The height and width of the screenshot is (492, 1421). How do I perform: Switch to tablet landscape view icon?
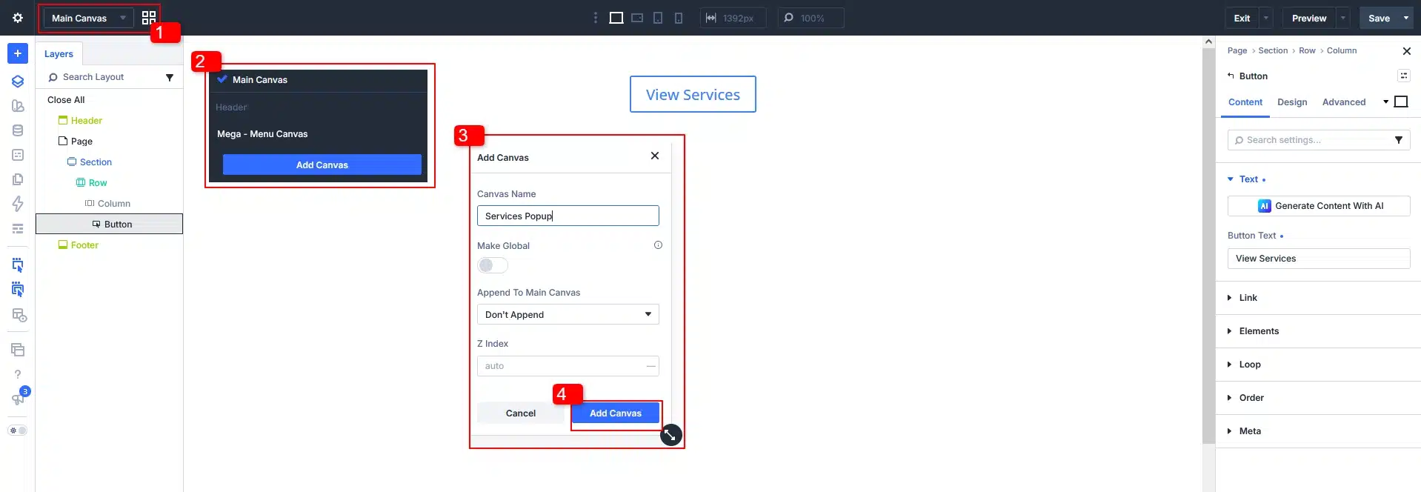coord(637,18)
